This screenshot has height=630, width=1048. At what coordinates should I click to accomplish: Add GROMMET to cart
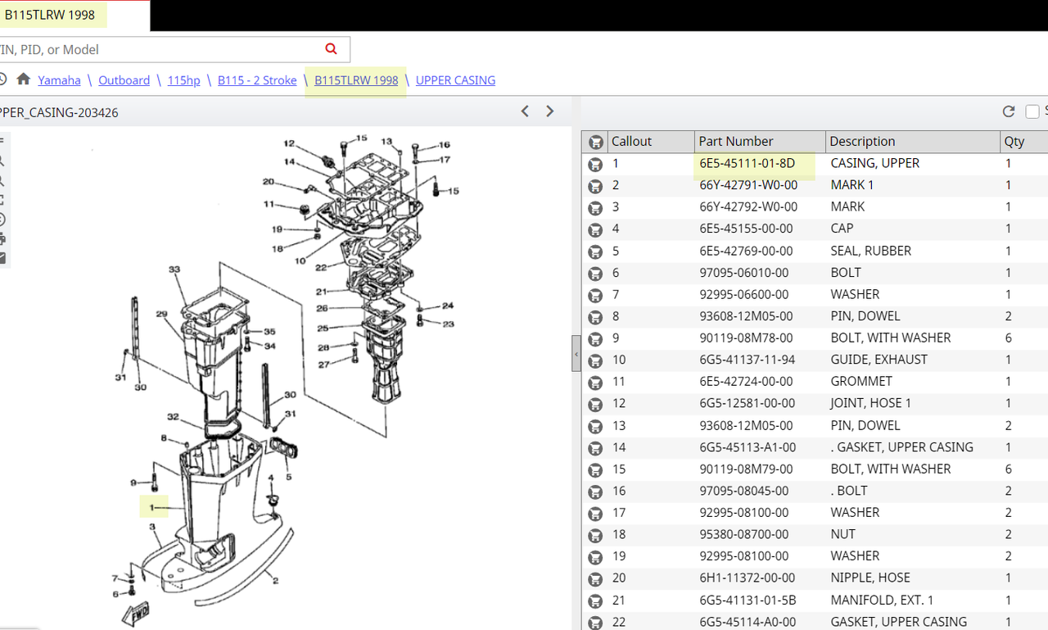(x=595, y=383)
